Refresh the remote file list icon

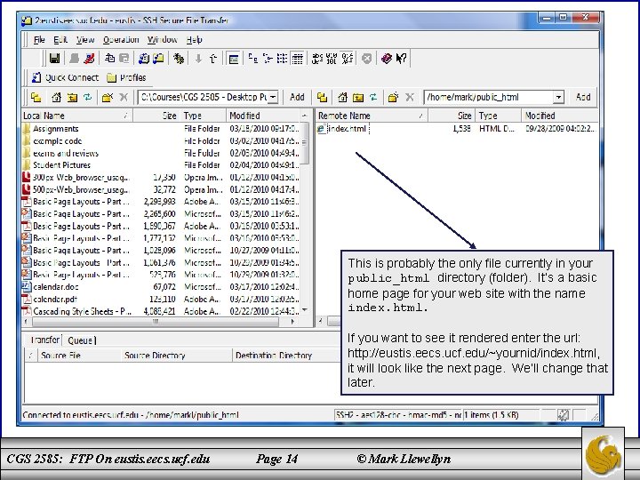click(x=373, y=97)
